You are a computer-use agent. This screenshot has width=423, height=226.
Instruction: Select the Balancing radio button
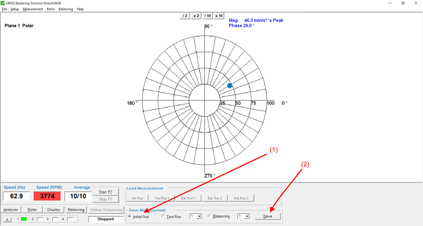click(x=210, y=216)
